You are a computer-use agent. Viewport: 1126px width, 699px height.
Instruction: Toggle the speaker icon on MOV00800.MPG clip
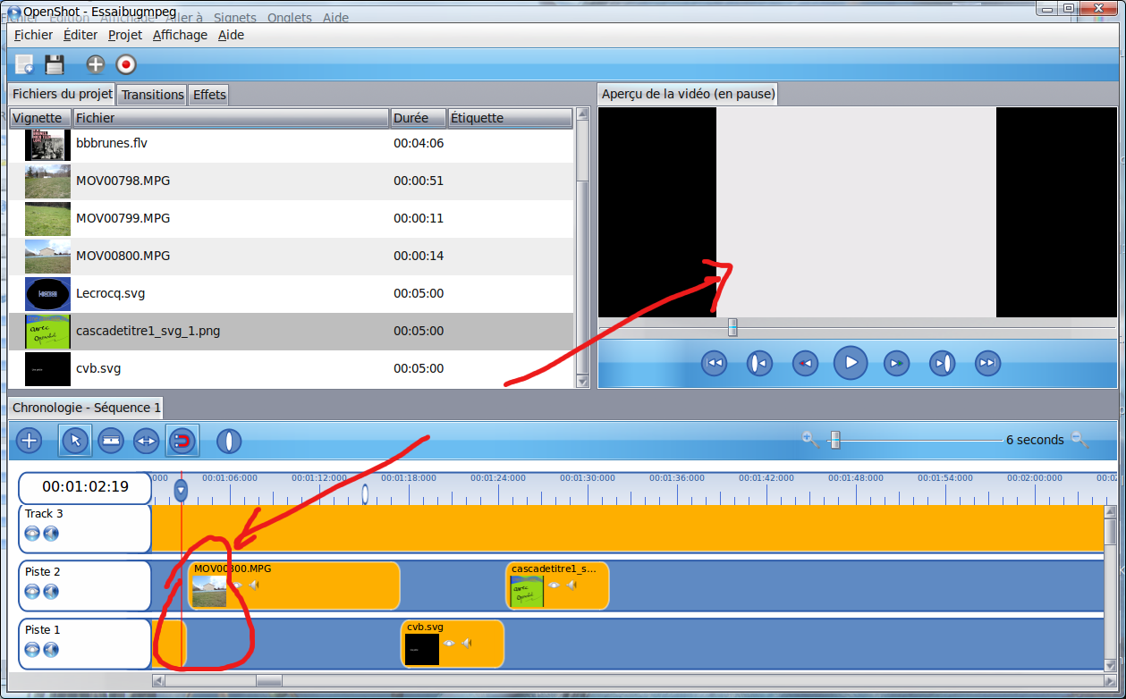(254, 585)
